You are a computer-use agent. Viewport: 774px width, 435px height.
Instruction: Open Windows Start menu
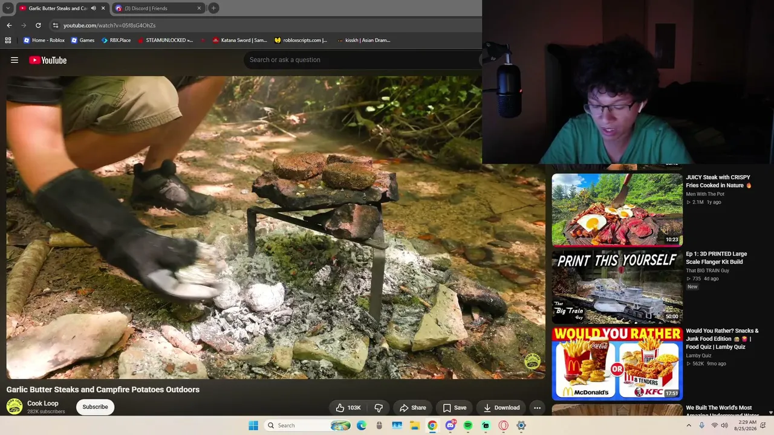coord(253,425)
